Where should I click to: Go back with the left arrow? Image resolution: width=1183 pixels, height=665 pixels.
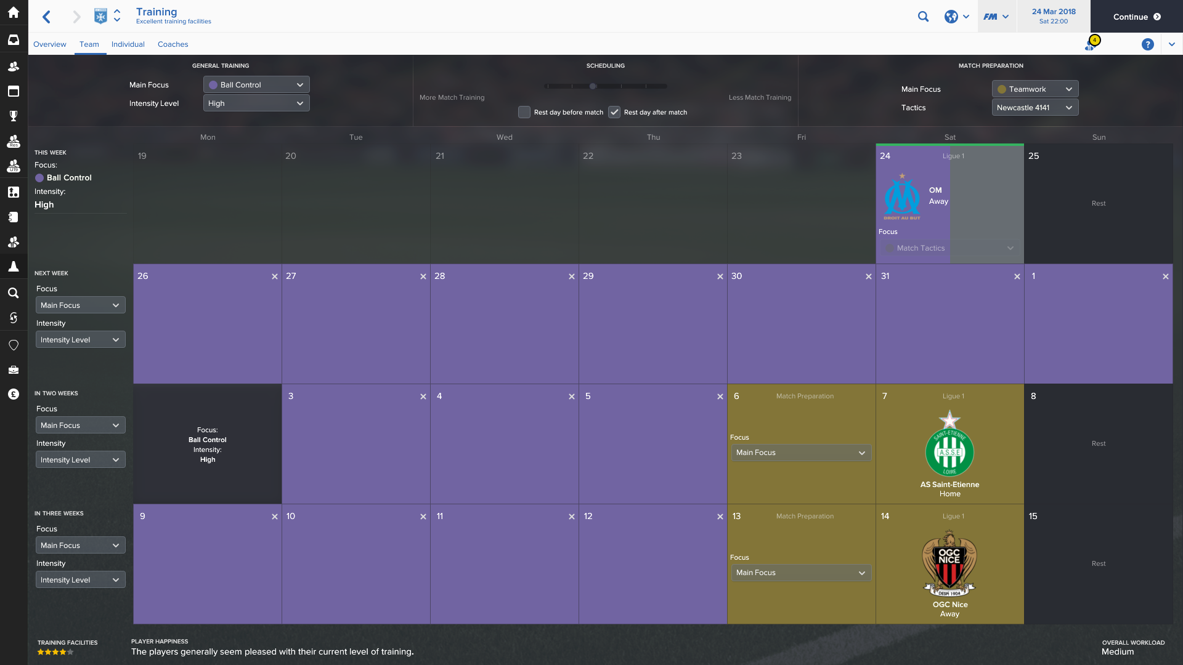46,17
